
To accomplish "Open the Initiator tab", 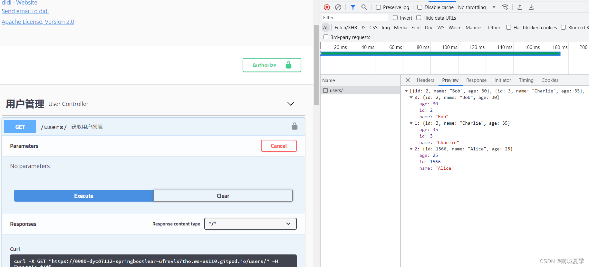I will tap(503, 80).
